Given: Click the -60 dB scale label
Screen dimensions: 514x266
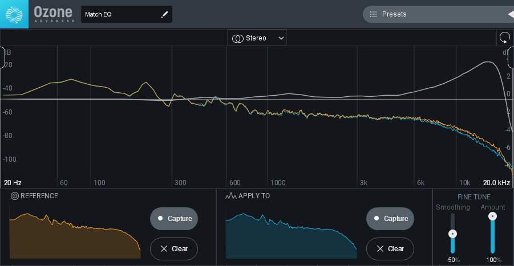Looking at the screenshot, I should tap(7, 112).
